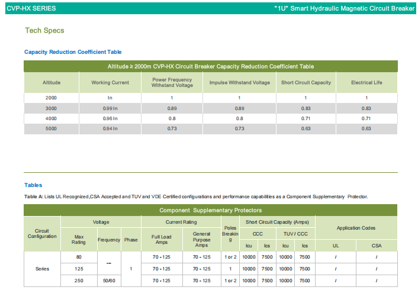Click the Impulse Withstand Voltage column header
The width and height of the screenshot is (418, 303).
point(239,82)
